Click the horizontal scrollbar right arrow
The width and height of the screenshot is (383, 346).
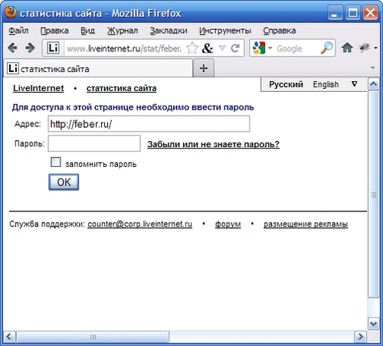pos(361,337)
